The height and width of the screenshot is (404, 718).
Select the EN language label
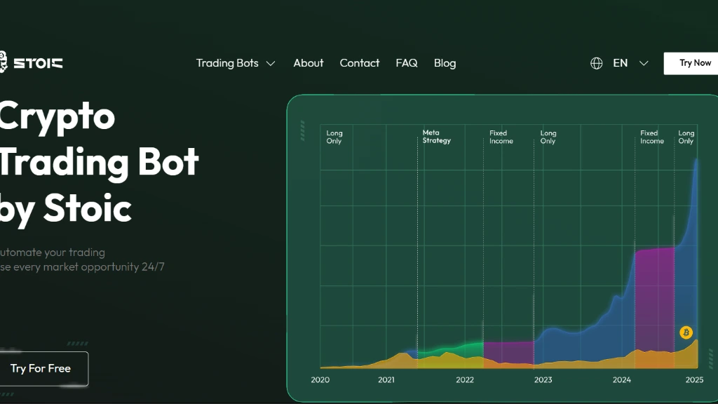click(x=620, y=63)
